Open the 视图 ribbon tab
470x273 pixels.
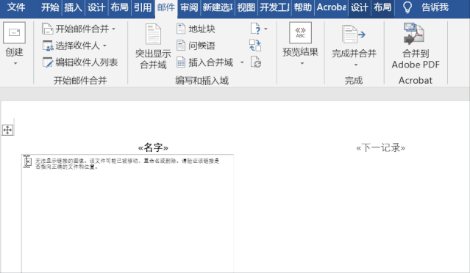tap(246, 7)
